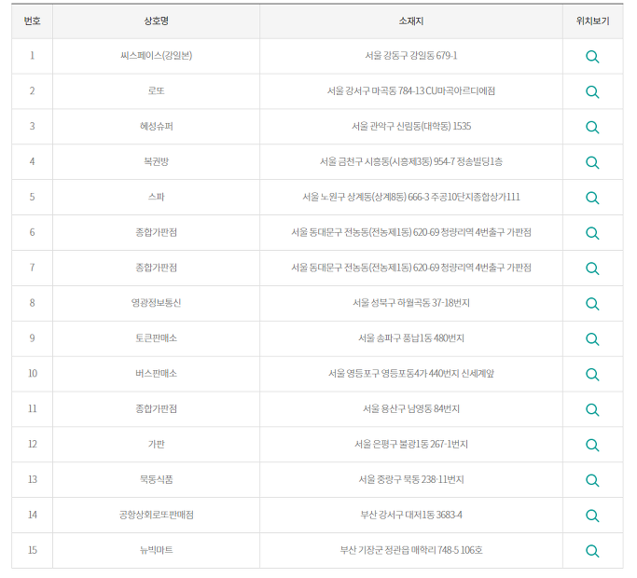Click row number 5 cell

(x=32, y=197)
